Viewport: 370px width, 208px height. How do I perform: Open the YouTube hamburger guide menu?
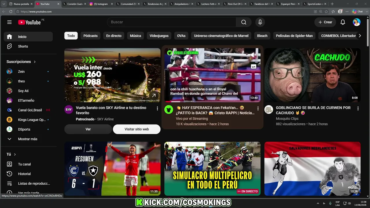10,22
